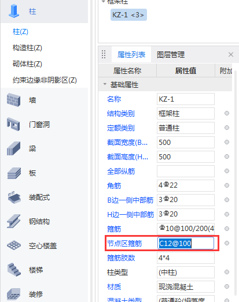Viewport: 239px width, 302px height.
Task: Toggle the 附加 circle for 截面宽度
Action: (227, 142)
